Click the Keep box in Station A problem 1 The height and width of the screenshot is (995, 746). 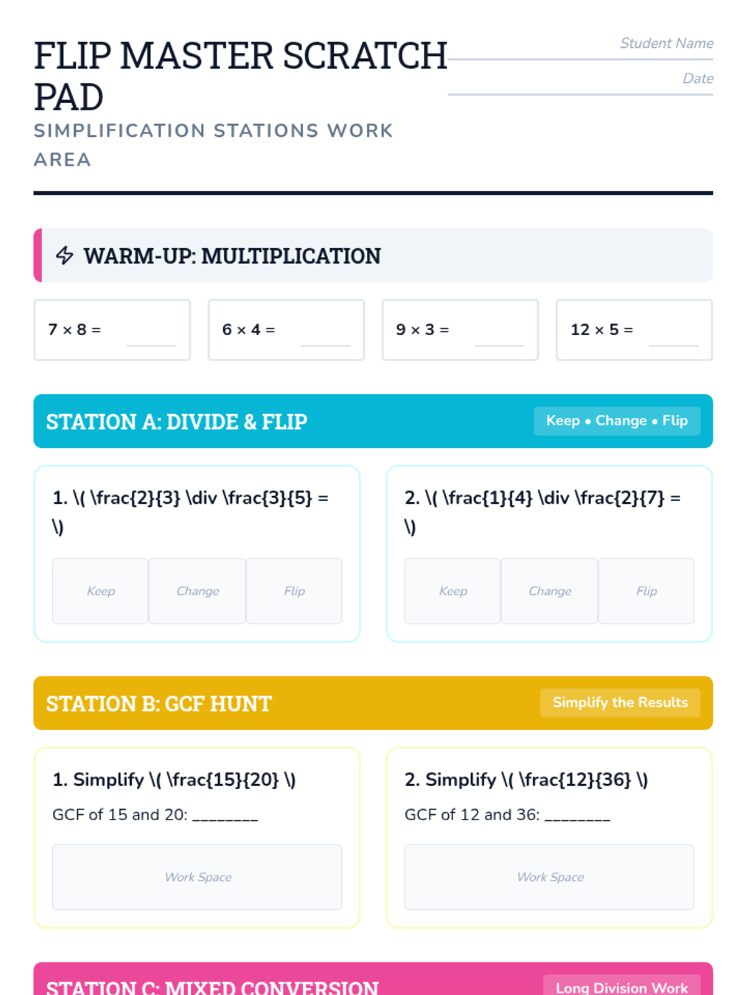click(x=100, y=591)
